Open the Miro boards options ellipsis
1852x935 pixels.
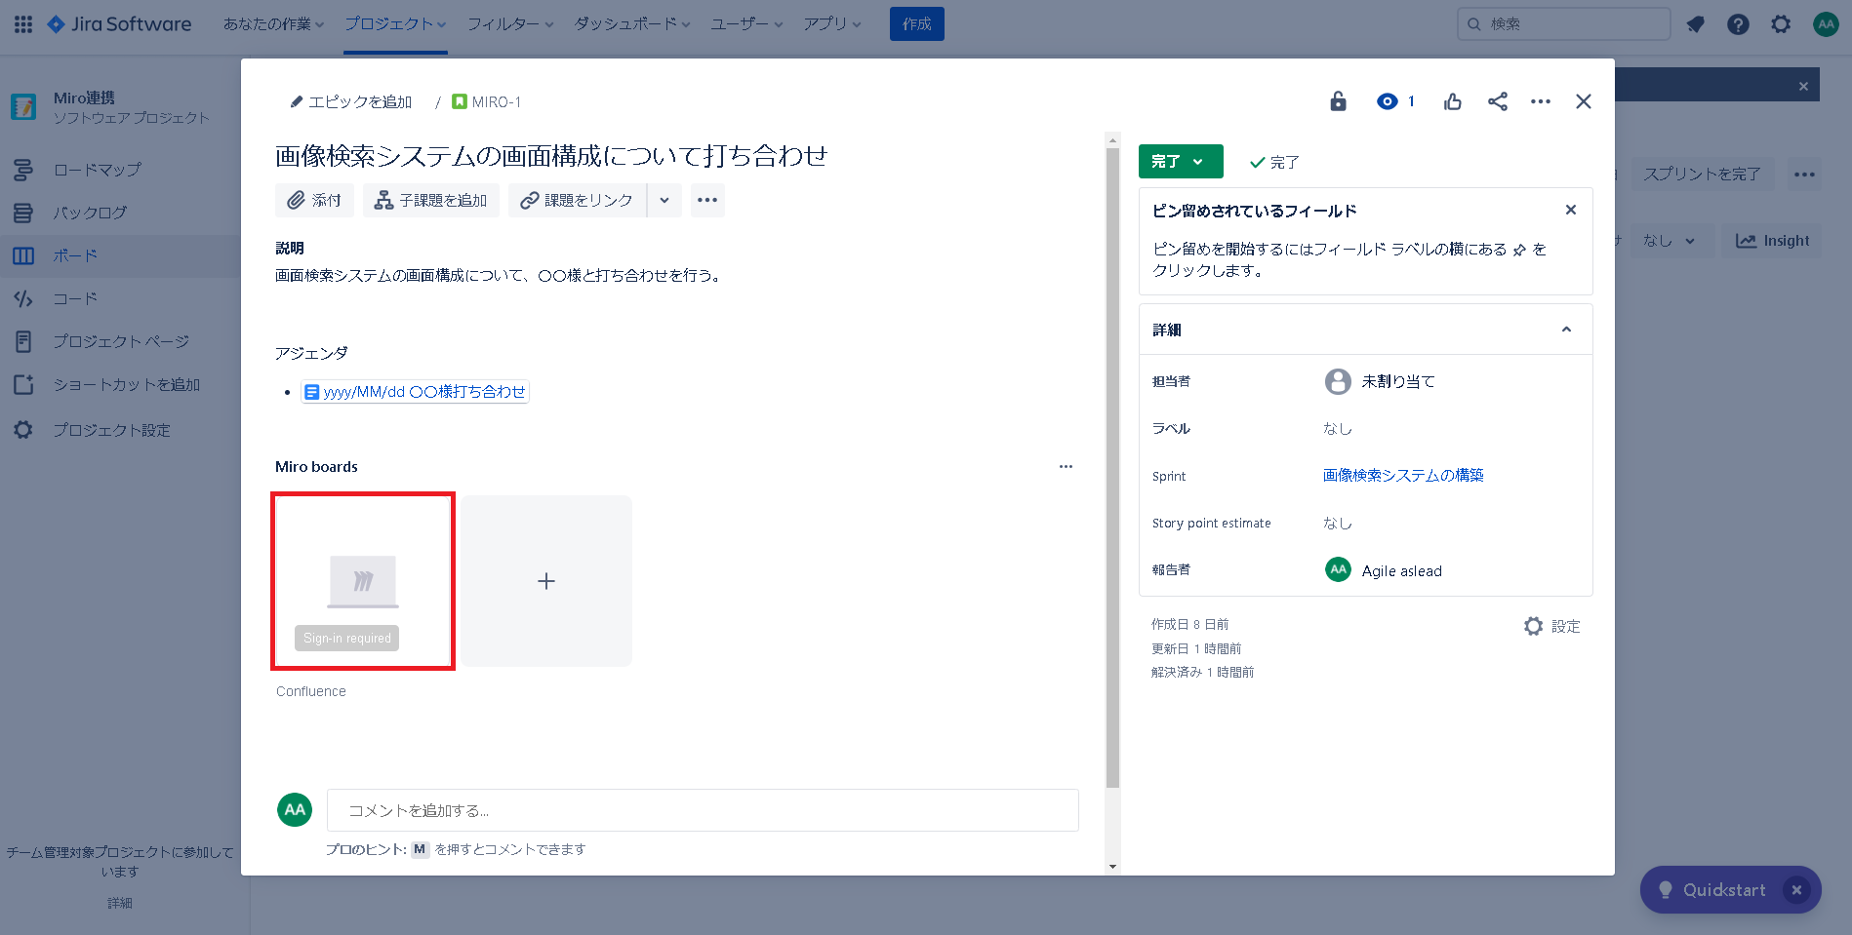pos(1066,466)
